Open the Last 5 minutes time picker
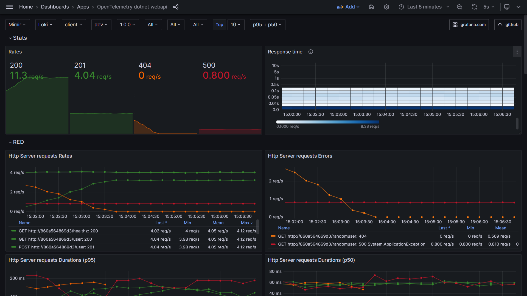The height and width of the screenshot is (296, 527). [424, 7]
